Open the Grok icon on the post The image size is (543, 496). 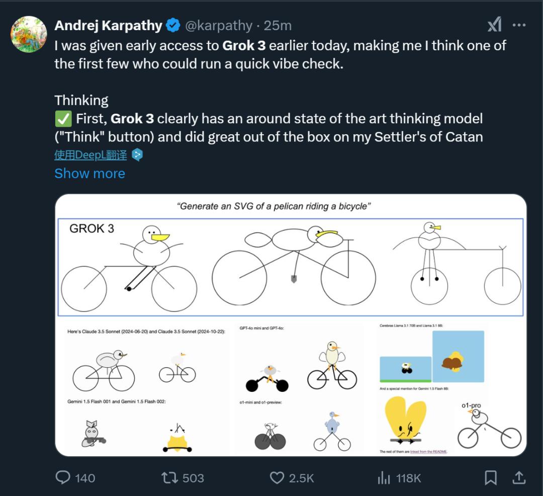pyautogui.click(x=494, y=25)
